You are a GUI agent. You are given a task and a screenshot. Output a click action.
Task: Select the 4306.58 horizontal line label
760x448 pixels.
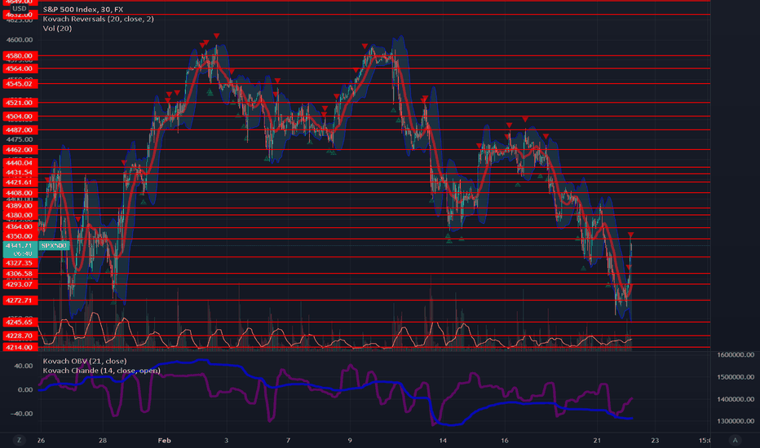(20, 274)
